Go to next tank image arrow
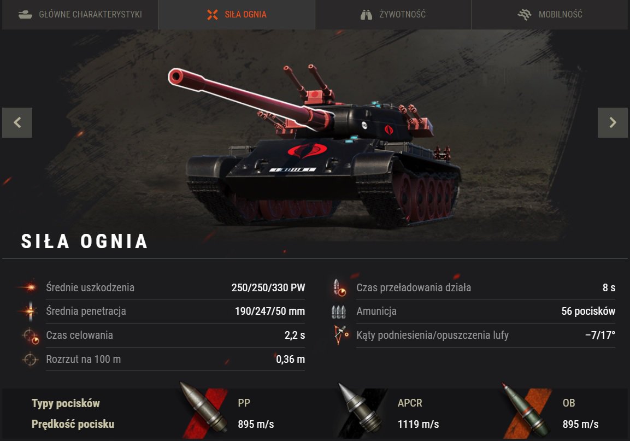 [613, 122]
